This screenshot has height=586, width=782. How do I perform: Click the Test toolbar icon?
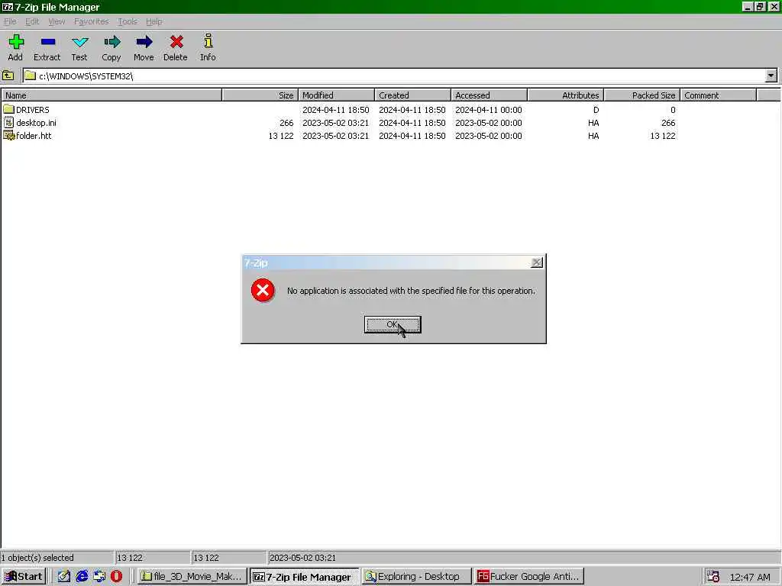79,43
